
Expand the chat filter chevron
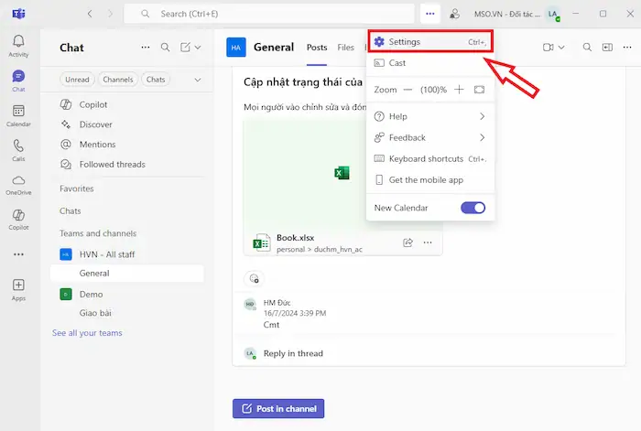point(197,80)
